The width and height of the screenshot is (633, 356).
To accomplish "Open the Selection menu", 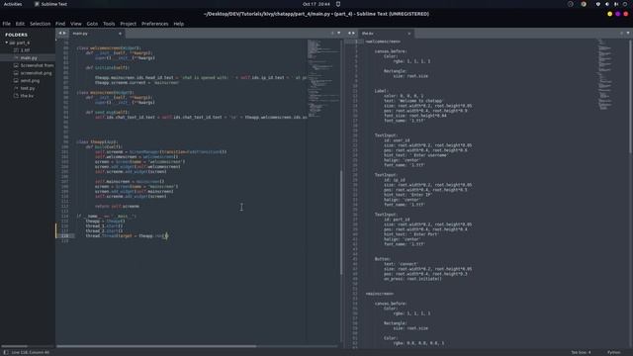I will pyautogui.click(x=40, y=24).
